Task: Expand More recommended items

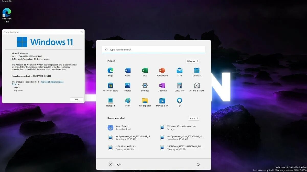Action: [x=194, y=118]
